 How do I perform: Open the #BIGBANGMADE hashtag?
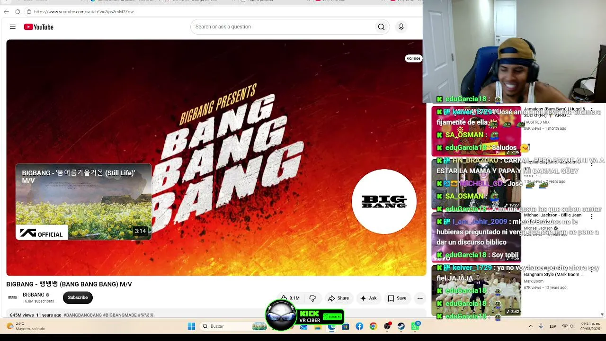coord(120,315)
